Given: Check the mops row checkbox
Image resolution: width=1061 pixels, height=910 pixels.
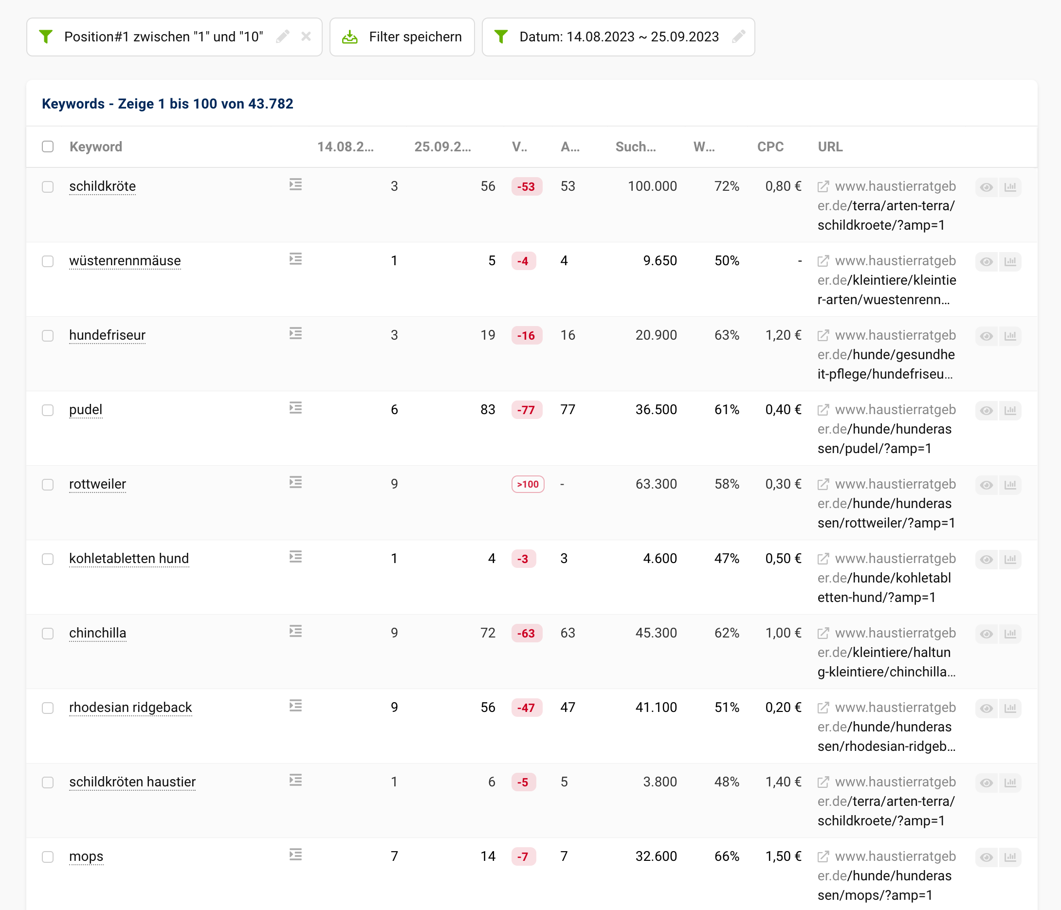Looking at the screenshot, I should pyautogui.click(x=48, y=857).
